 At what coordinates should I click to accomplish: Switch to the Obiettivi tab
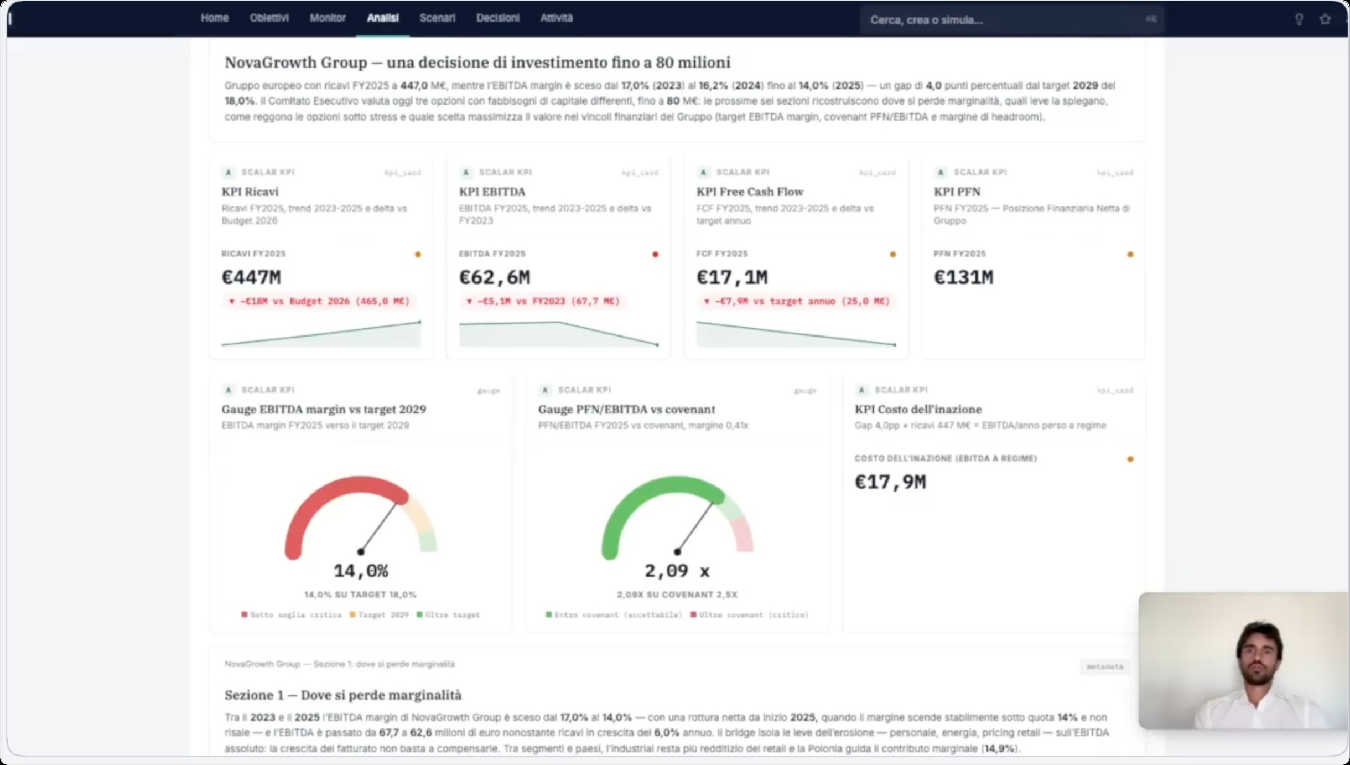[269, 18]
